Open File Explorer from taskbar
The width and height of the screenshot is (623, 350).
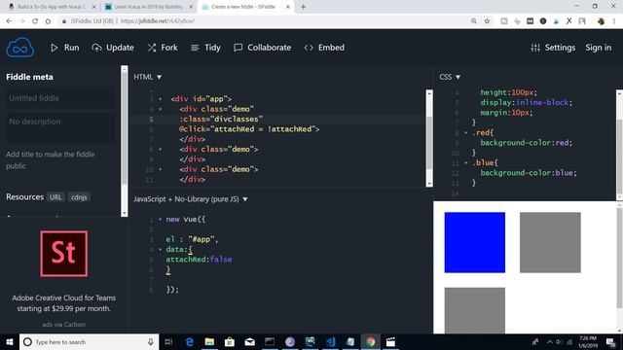(209, 341)
